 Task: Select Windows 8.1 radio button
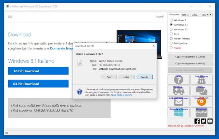pyautogui.click(x=171, y=25)
